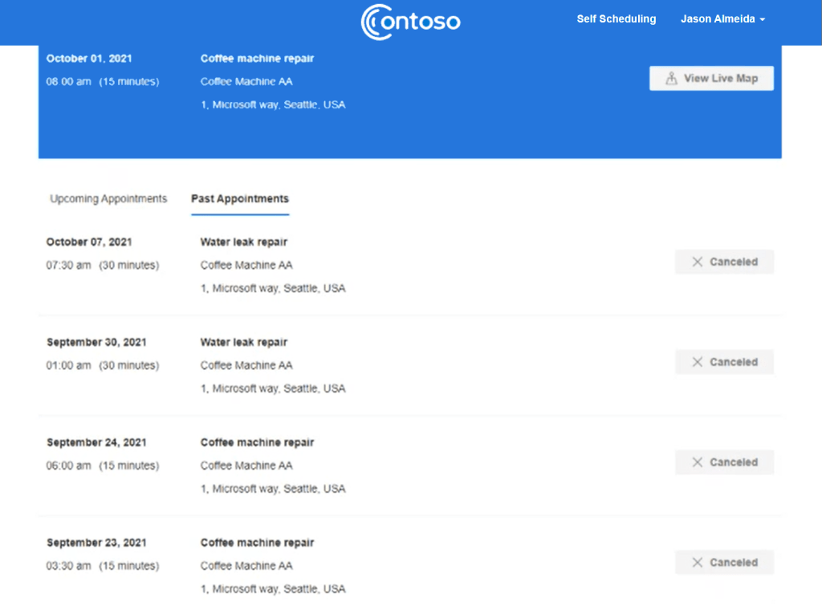Click the X icon on October 07 Canceled
This screenshot has height=610, width=822.
click(x=697, y=262)
